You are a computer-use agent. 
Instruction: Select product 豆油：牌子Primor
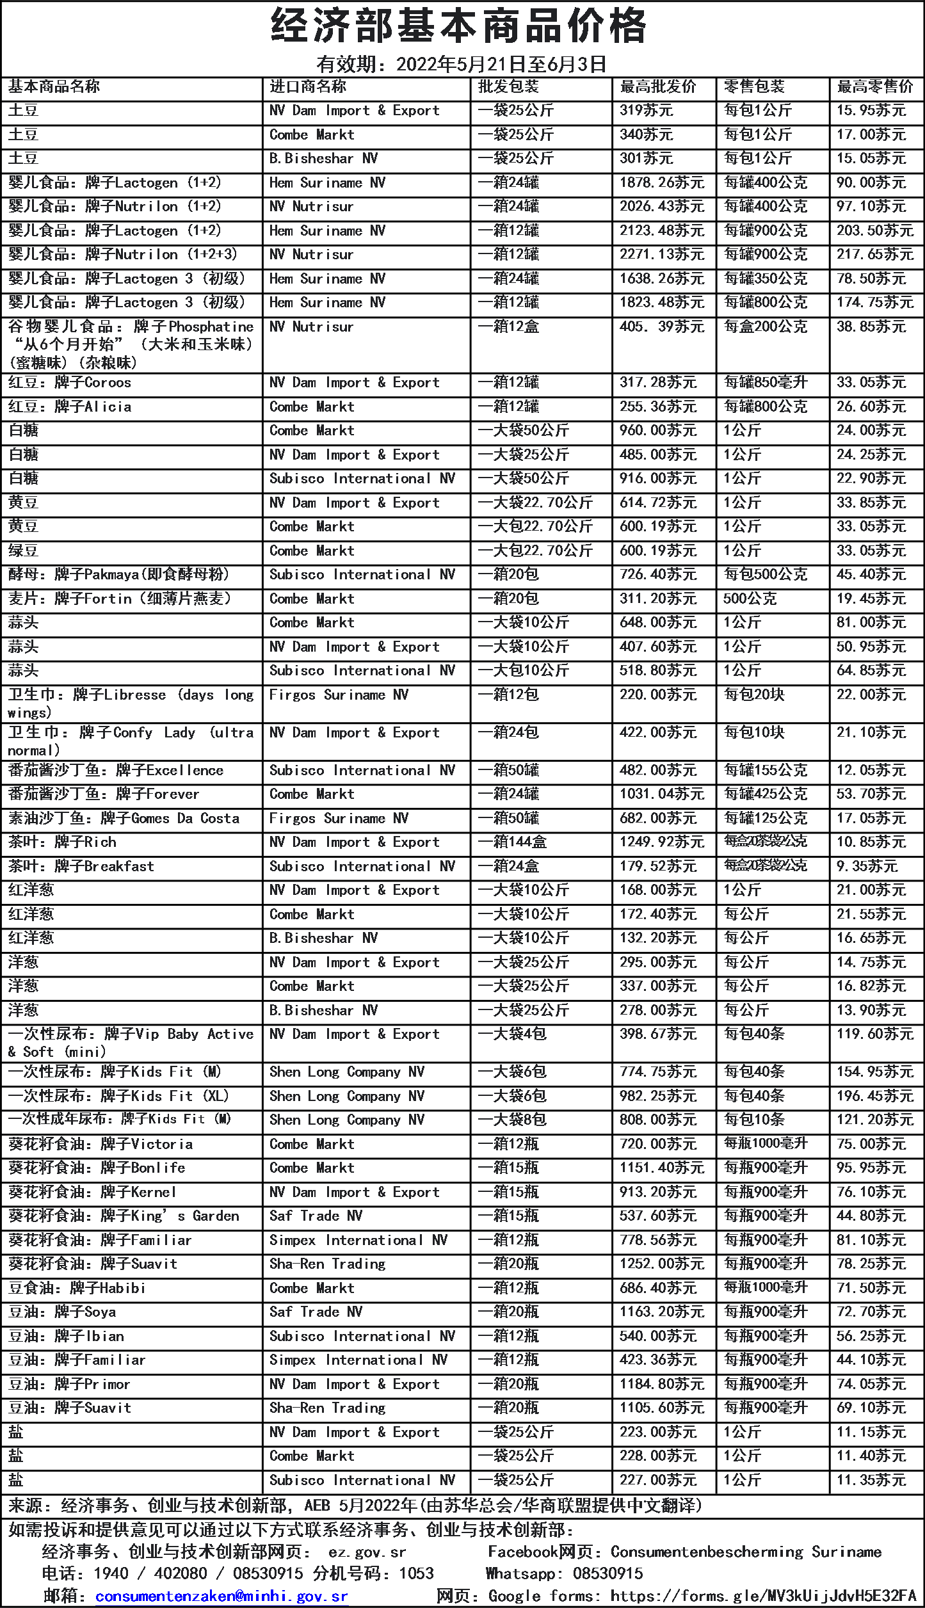(x=69, y=1384)
